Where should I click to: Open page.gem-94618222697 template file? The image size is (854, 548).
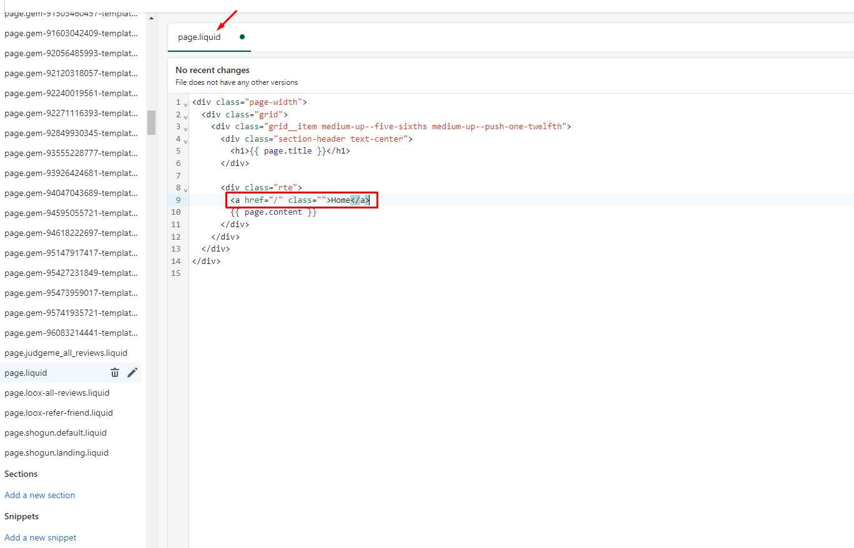click(71, 233)
